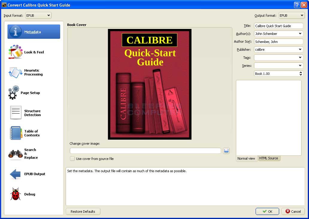Image resolution: width=309 pixels, height=219 pixels.
Task: Expand the Input format dropdown
Action: point(38,15)
